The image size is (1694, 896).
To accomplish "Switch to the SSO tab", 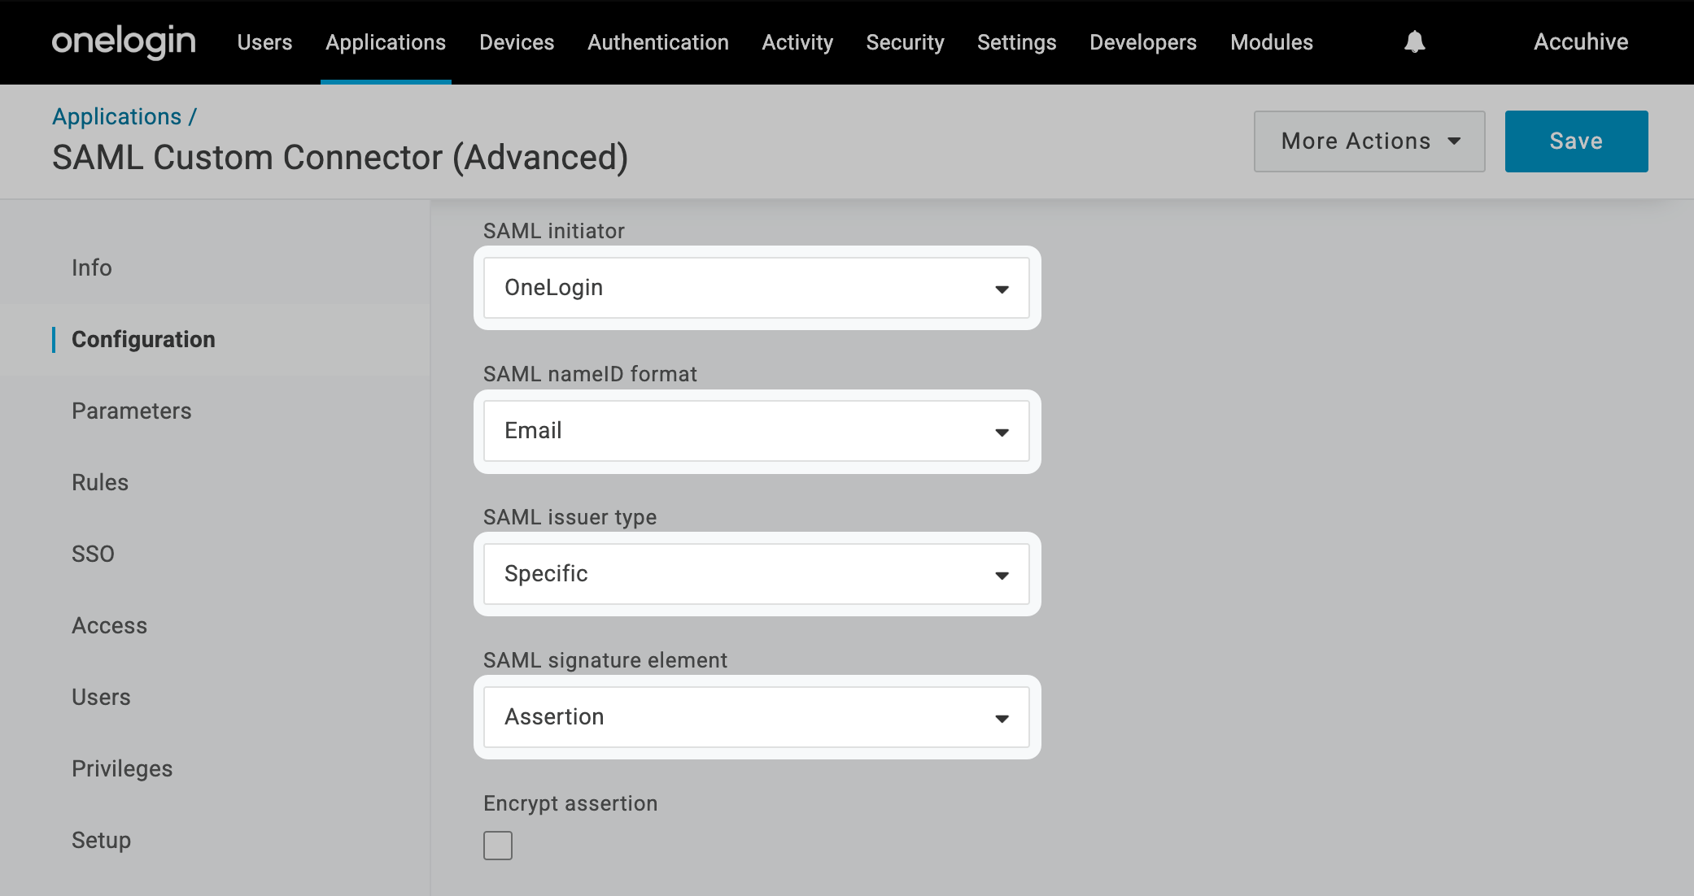I will click(93, 554).
